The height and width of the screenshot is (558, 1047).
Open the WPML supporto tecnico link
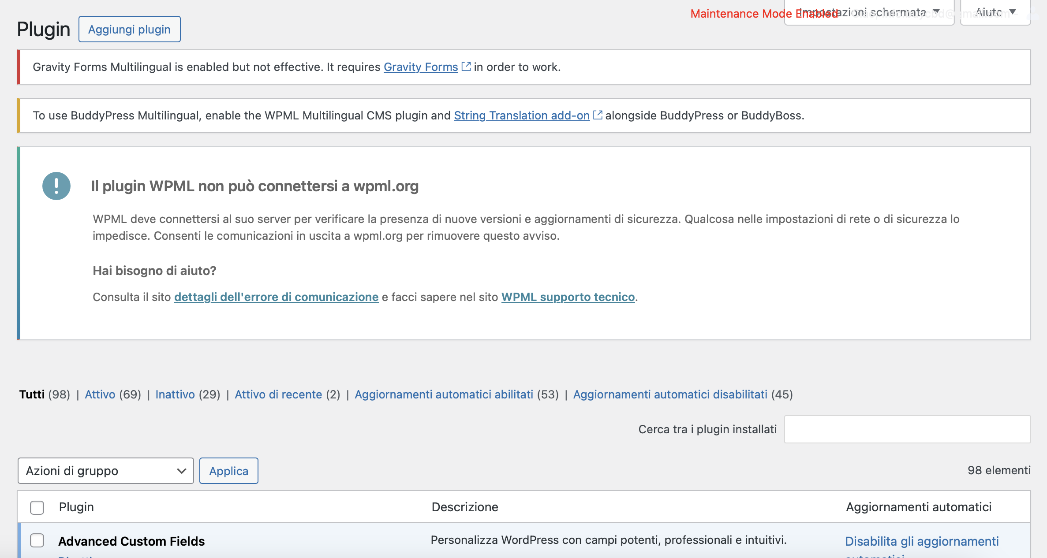pyautogui.click(x=568, y=297)
